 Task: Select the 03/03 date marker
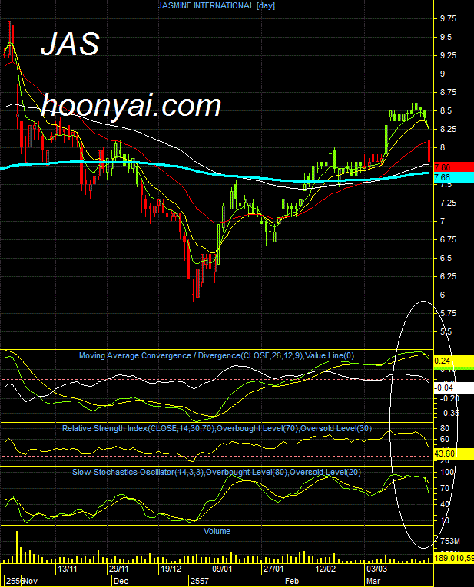click(x=377, y=569)
